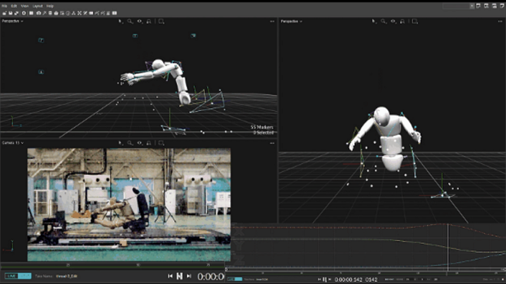
Task: Toggle the eye visibility options in left viewport
Action: (x=139, y=21)
